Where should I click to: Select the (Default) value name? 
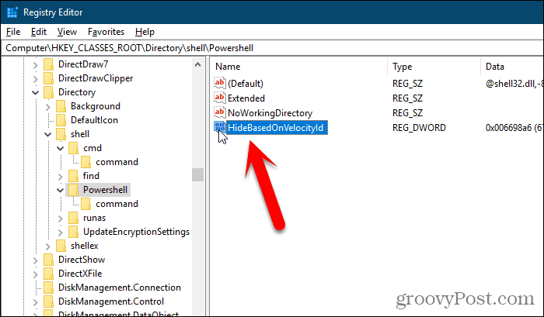[x=246, y=84]
